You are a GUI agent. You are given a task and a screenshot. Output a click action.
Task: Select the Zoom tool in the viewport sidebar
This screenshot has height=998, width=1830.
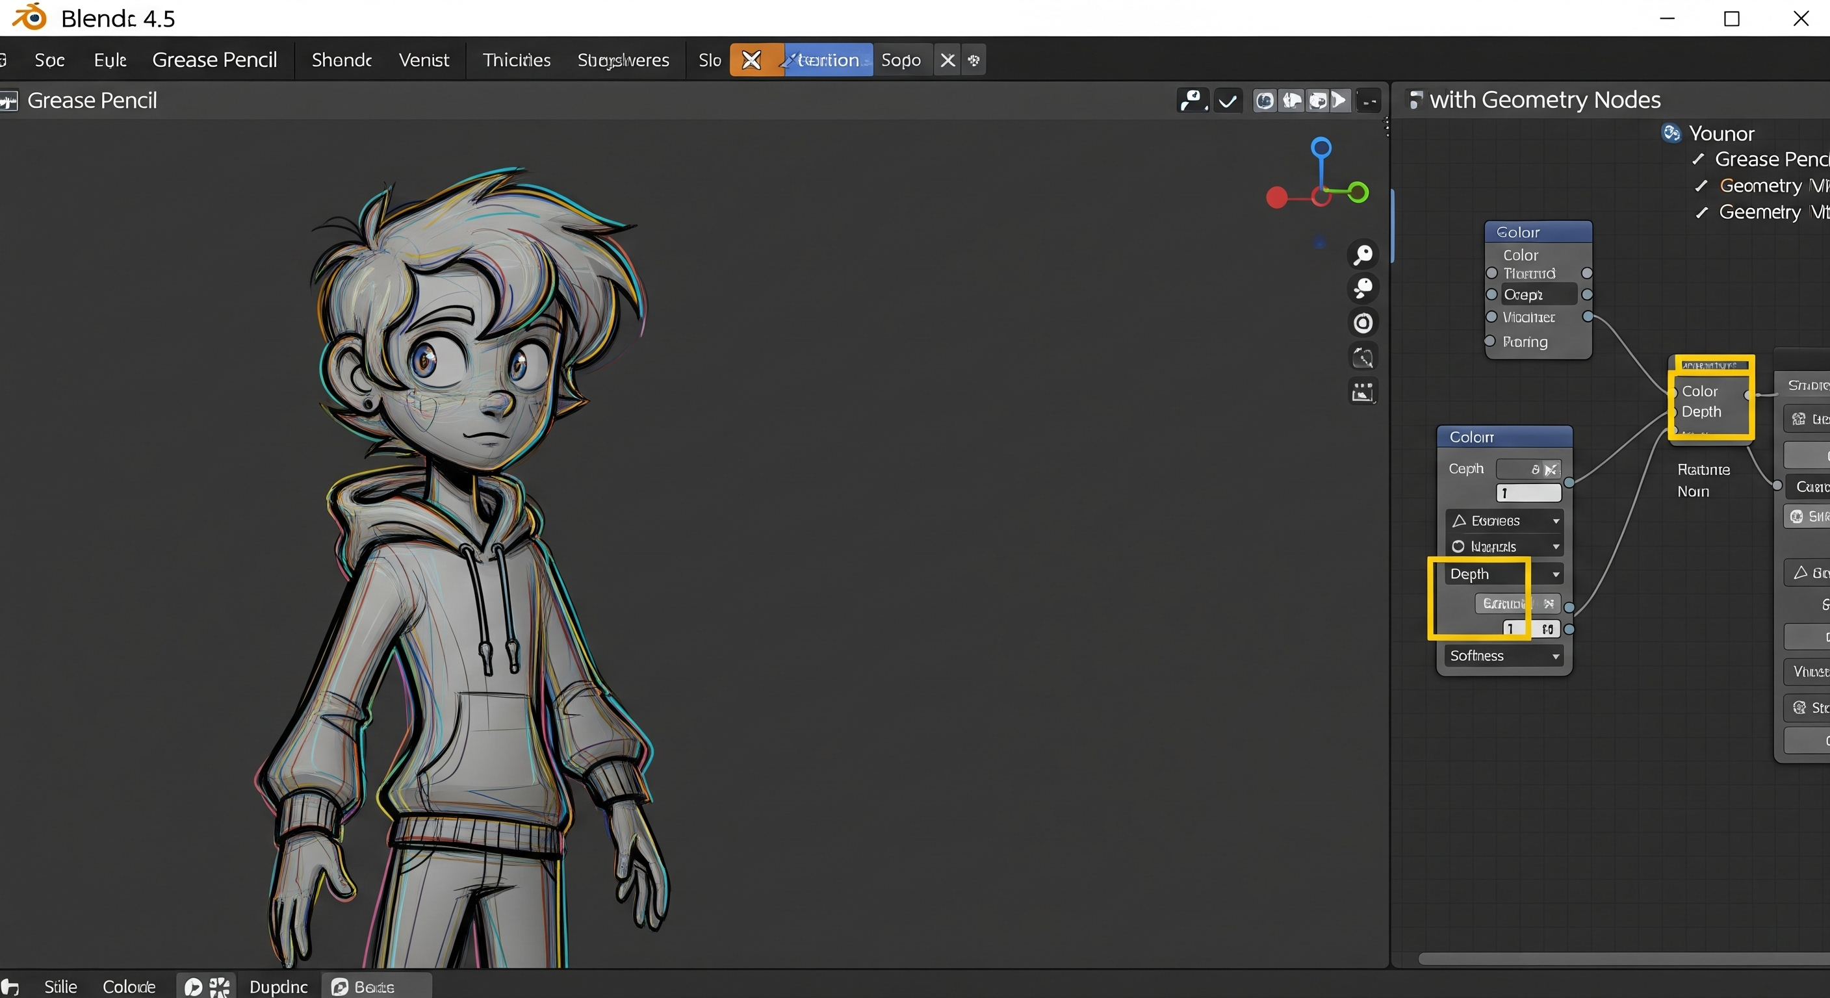click(x=1363, y=254)
